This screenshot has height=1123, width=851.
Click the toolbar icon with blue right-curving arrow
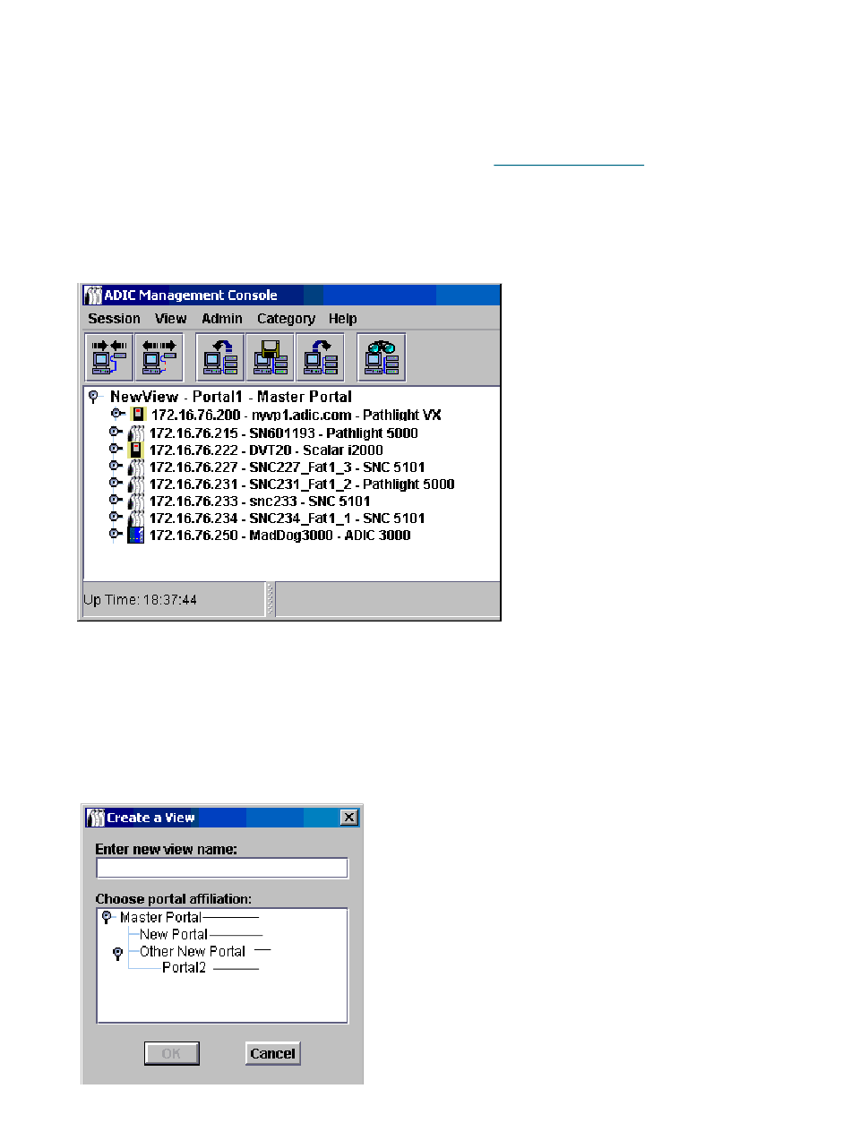320,358
